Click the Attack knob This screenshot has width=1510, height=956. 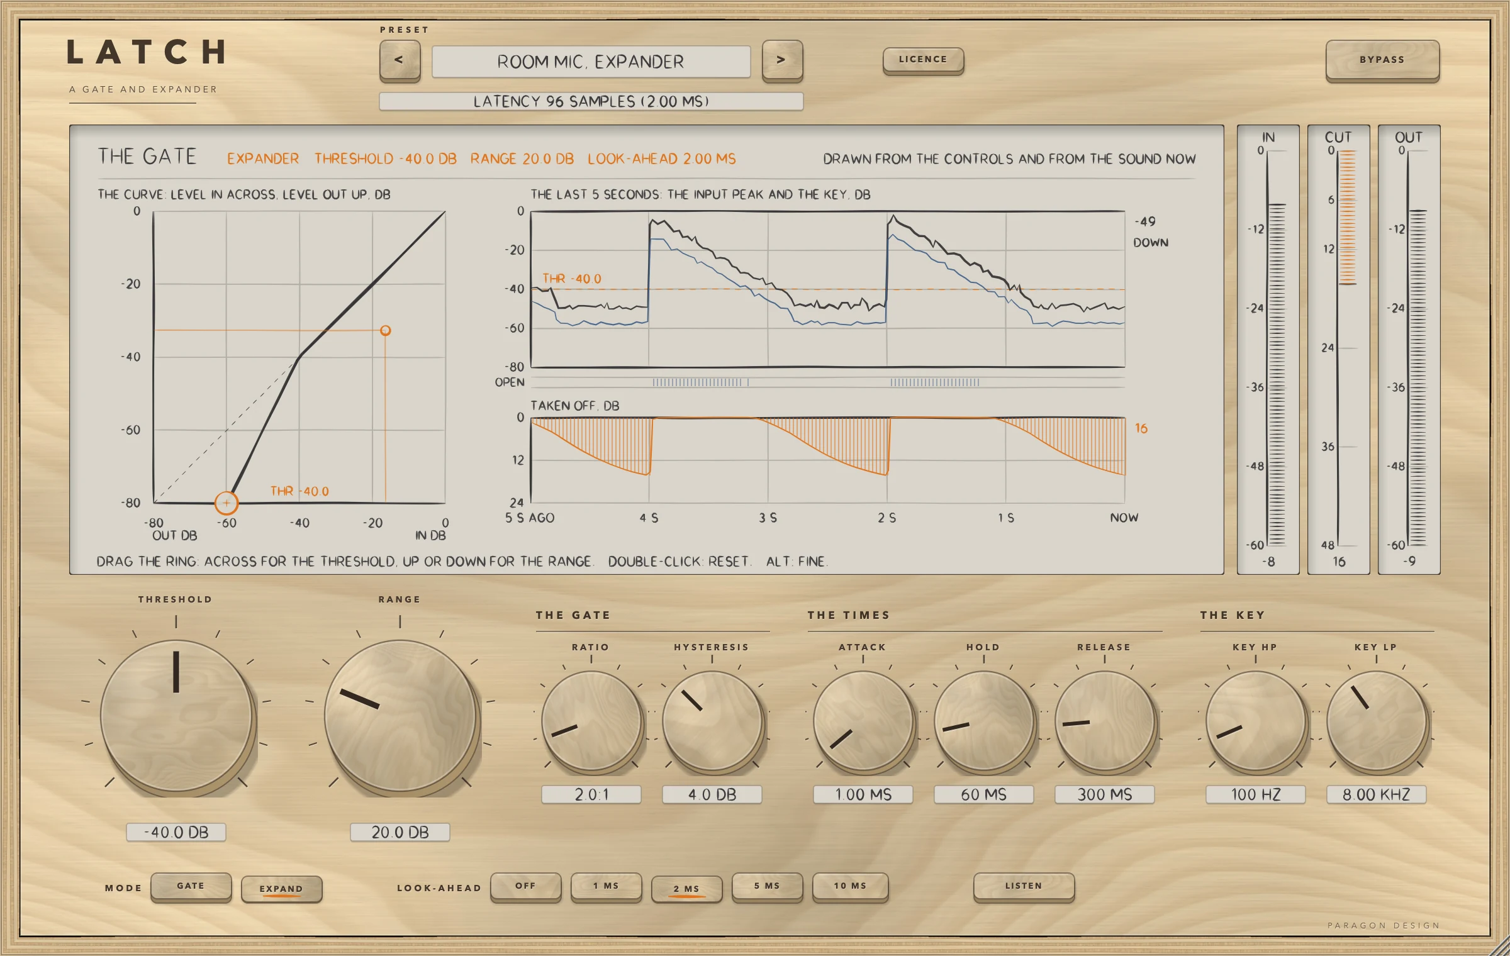point(863,721)
